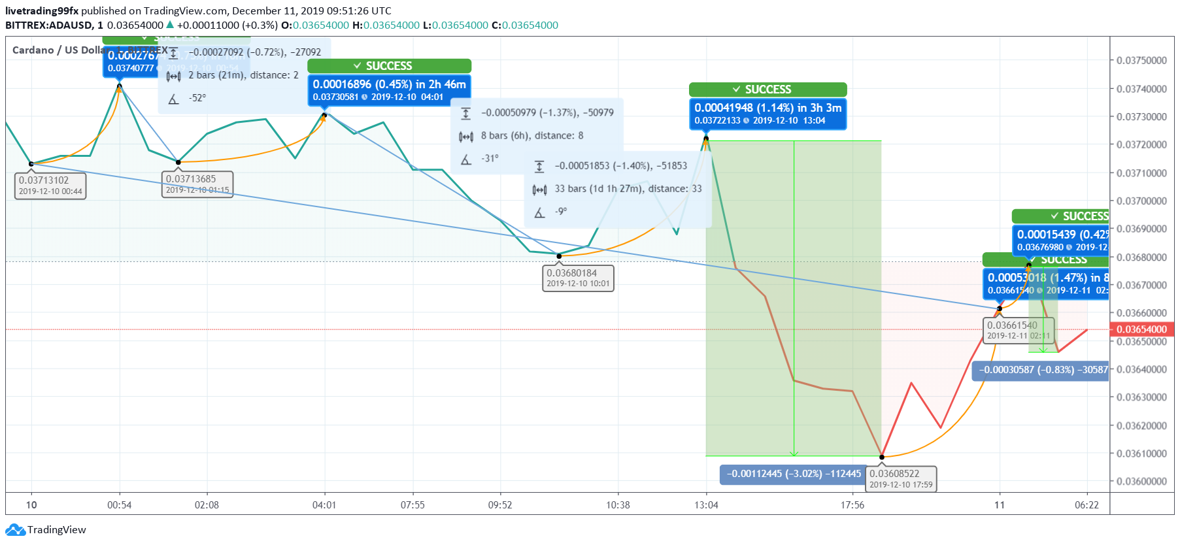Click the 0.03713685 price label
1180x545 pixels.
[197, 184]
